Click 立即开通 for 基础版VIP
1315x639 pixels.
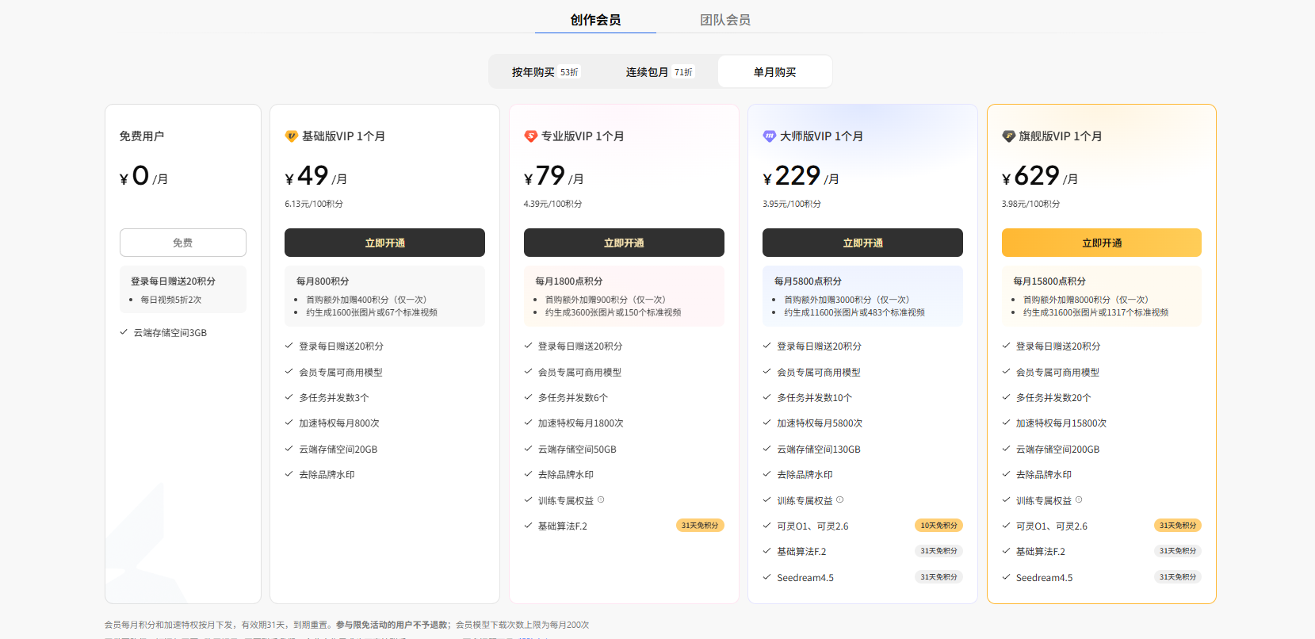[384, 243]
